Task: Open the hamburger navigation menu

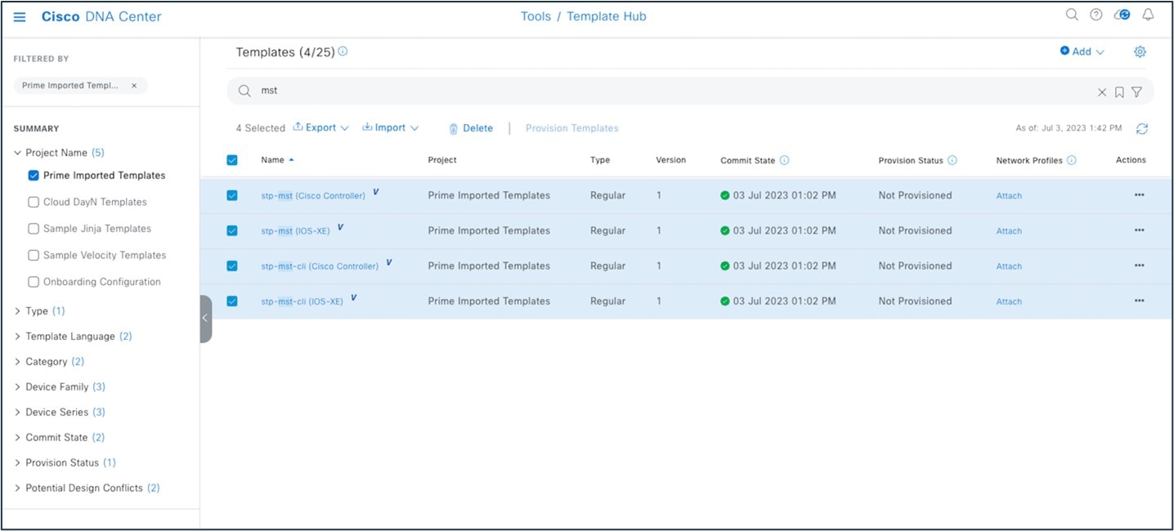Action: pos(19,16)
